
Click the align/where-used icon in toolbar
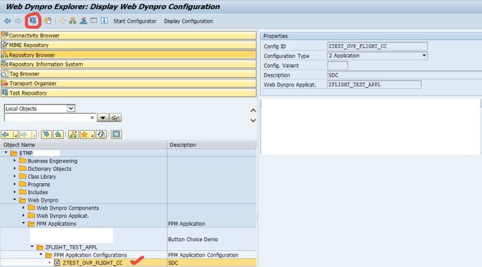point(83,21)
